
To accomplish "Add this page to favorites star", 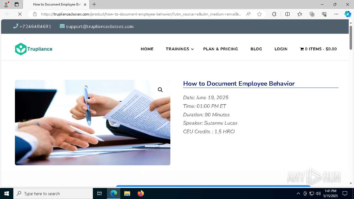I will [259, 14].
